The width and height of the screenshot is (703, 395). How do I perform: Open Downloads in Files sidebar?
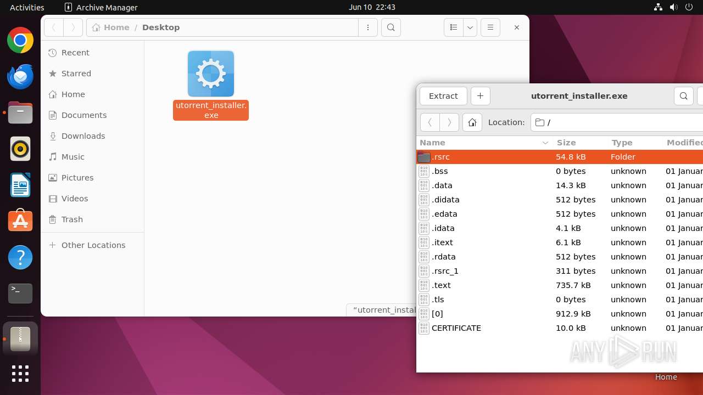point(92,136)
